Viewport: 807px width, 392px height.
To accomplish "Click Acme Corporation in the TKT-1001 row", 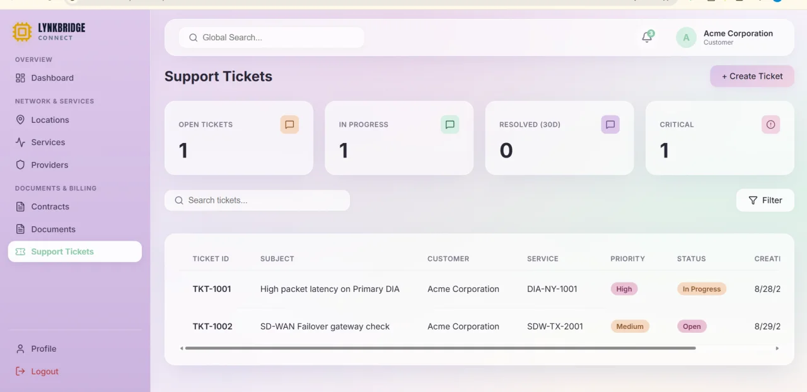I will click(x=463, y=289).
